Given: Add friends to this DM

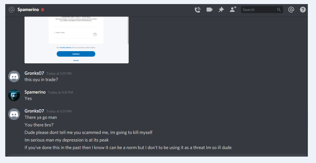Looking at the screenshot, I should pyautogui.click(x=233, y=9).
